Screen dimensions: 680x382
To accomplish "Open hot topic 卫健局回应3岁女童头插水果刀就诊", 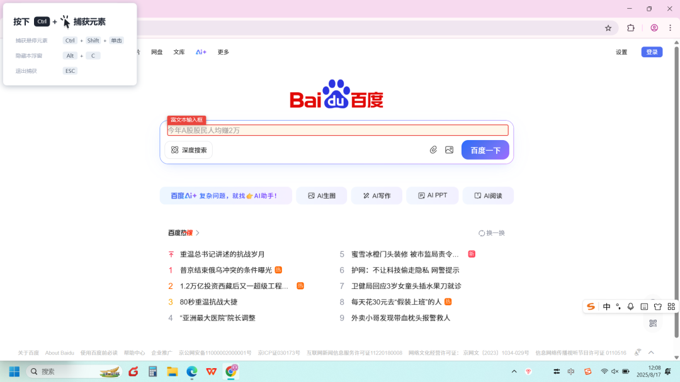I will [406, 286].
